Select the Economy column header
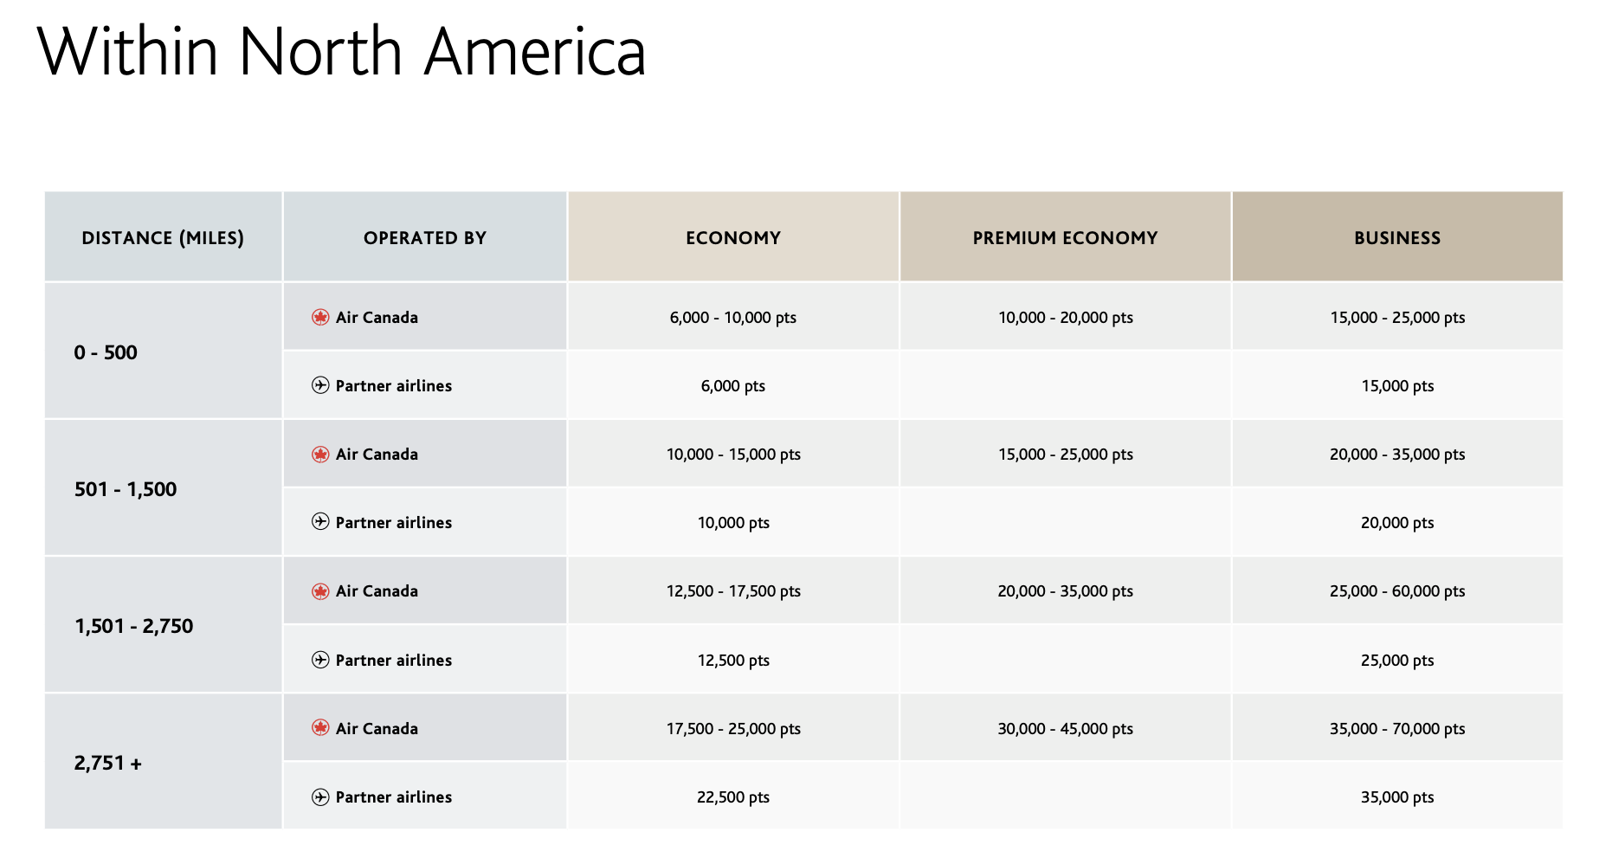The width and height of the screenshot is (1612, 845). (x=733, y=237)
